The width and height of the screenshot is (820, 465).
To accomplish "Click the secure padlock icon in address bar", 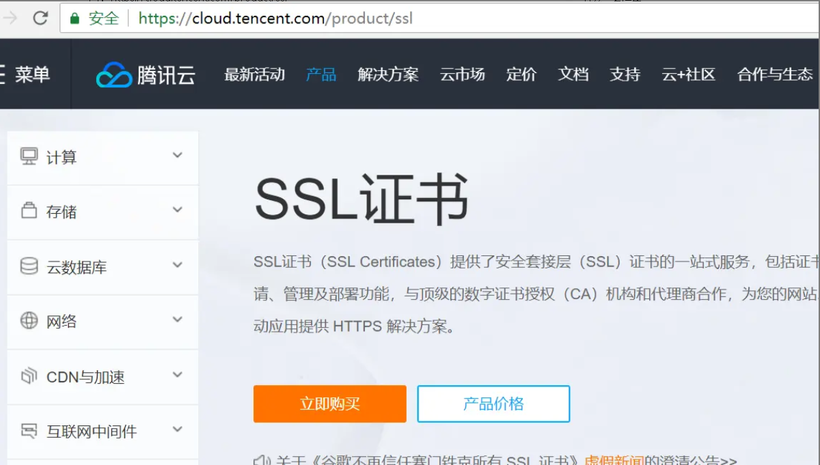I will [x=75, y=18].
